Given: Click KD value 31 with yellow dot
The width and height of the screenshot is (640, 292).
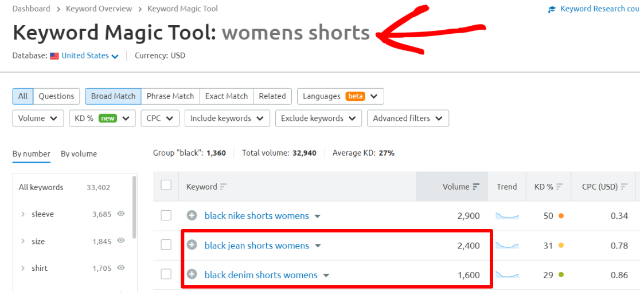Looking at the screenshot, I should point(553,245).
